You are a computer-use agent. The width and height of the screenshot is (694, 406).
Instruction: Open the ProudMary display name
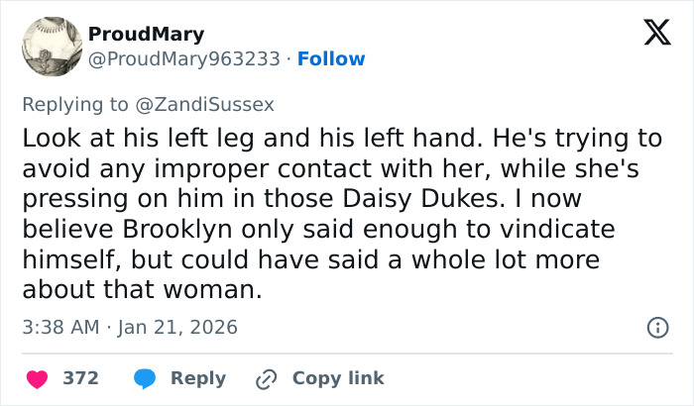coord(147,35)
